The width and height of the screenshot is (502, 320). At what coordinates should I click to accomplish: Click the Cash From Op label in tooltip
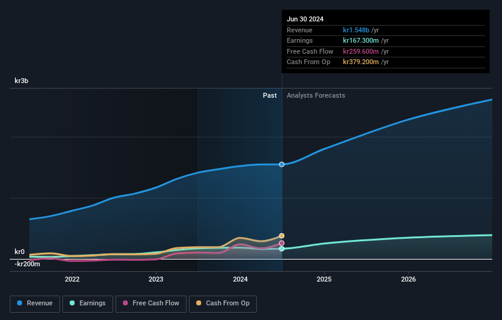click(308, 62)
